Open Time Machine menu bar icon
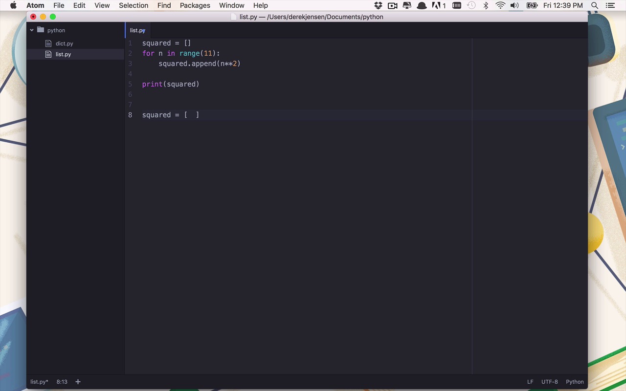The height and width of the screenshot is (391, 626). (471, 5)
